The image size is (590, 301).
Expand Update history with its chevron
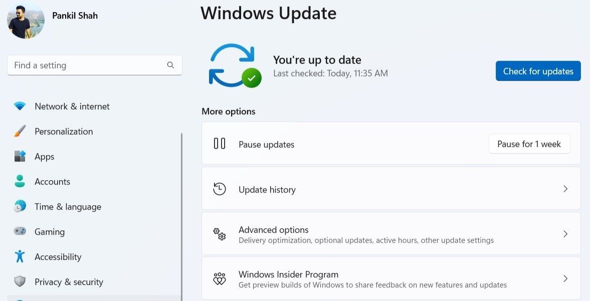click(x=565, y=189)
